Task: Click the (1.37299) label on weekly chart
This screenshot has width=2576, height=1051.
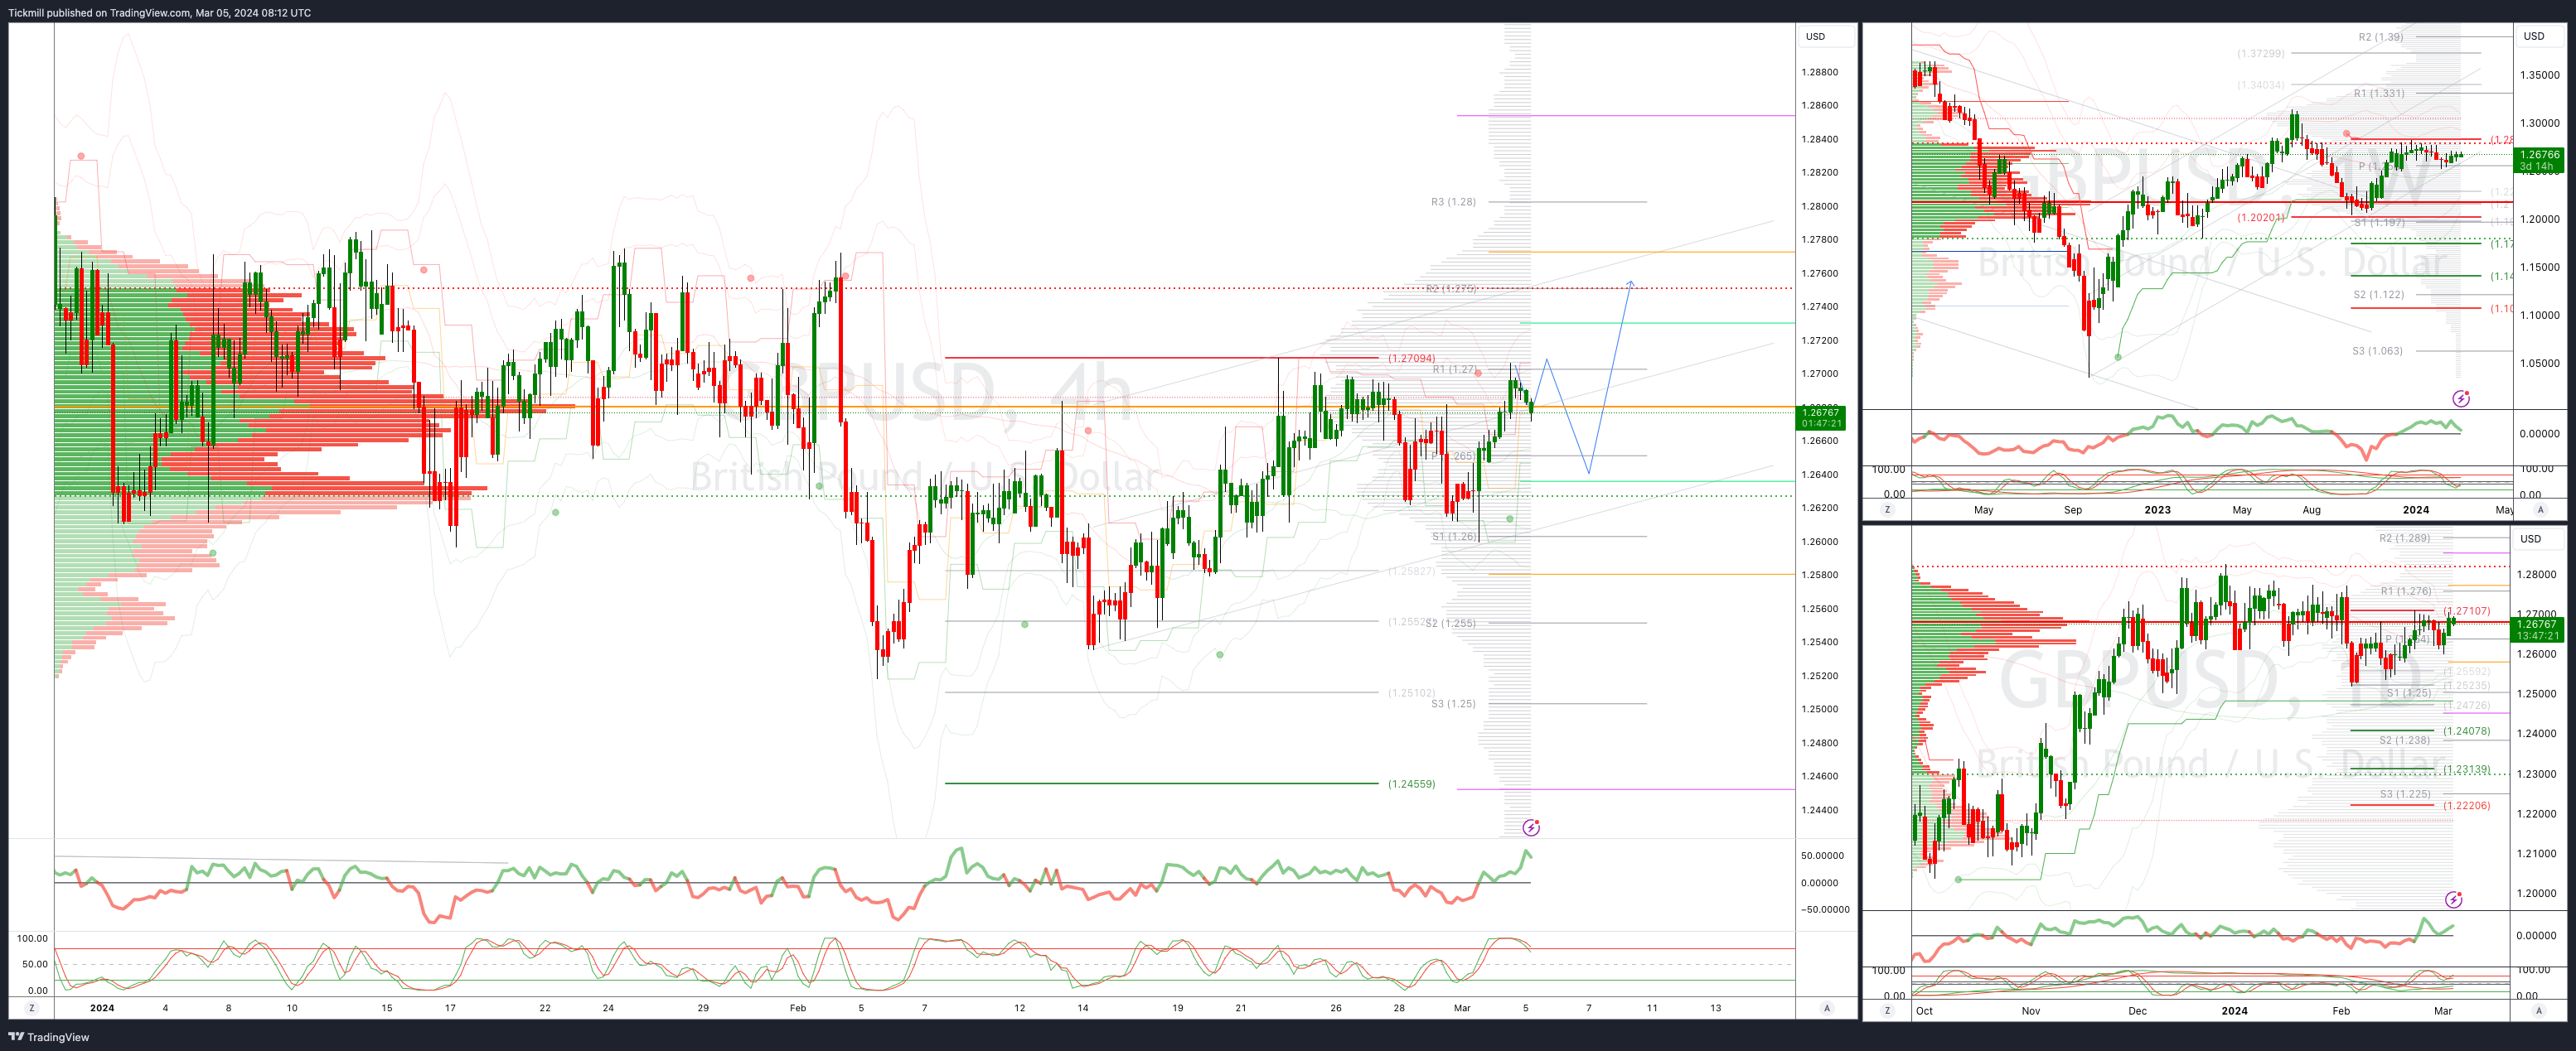Action: (x=2261, y=53)
